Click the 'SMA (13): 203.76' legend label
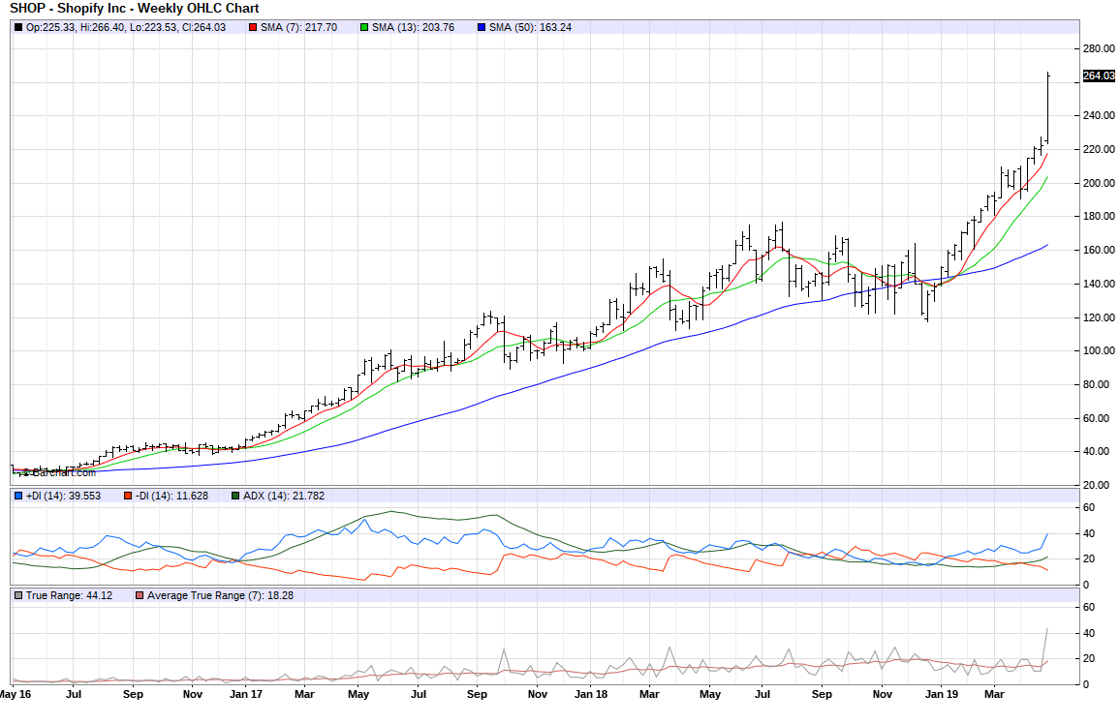This screenshot has height=724, width=1120. pos(413,28)
